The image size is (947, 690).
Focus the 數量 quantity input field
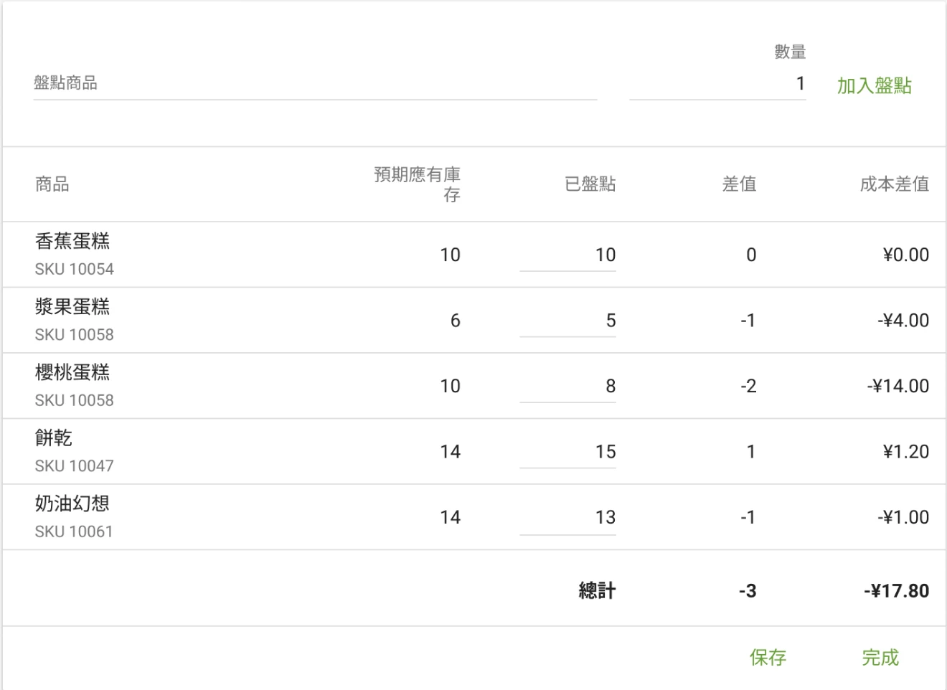click(x=717, y=84)
